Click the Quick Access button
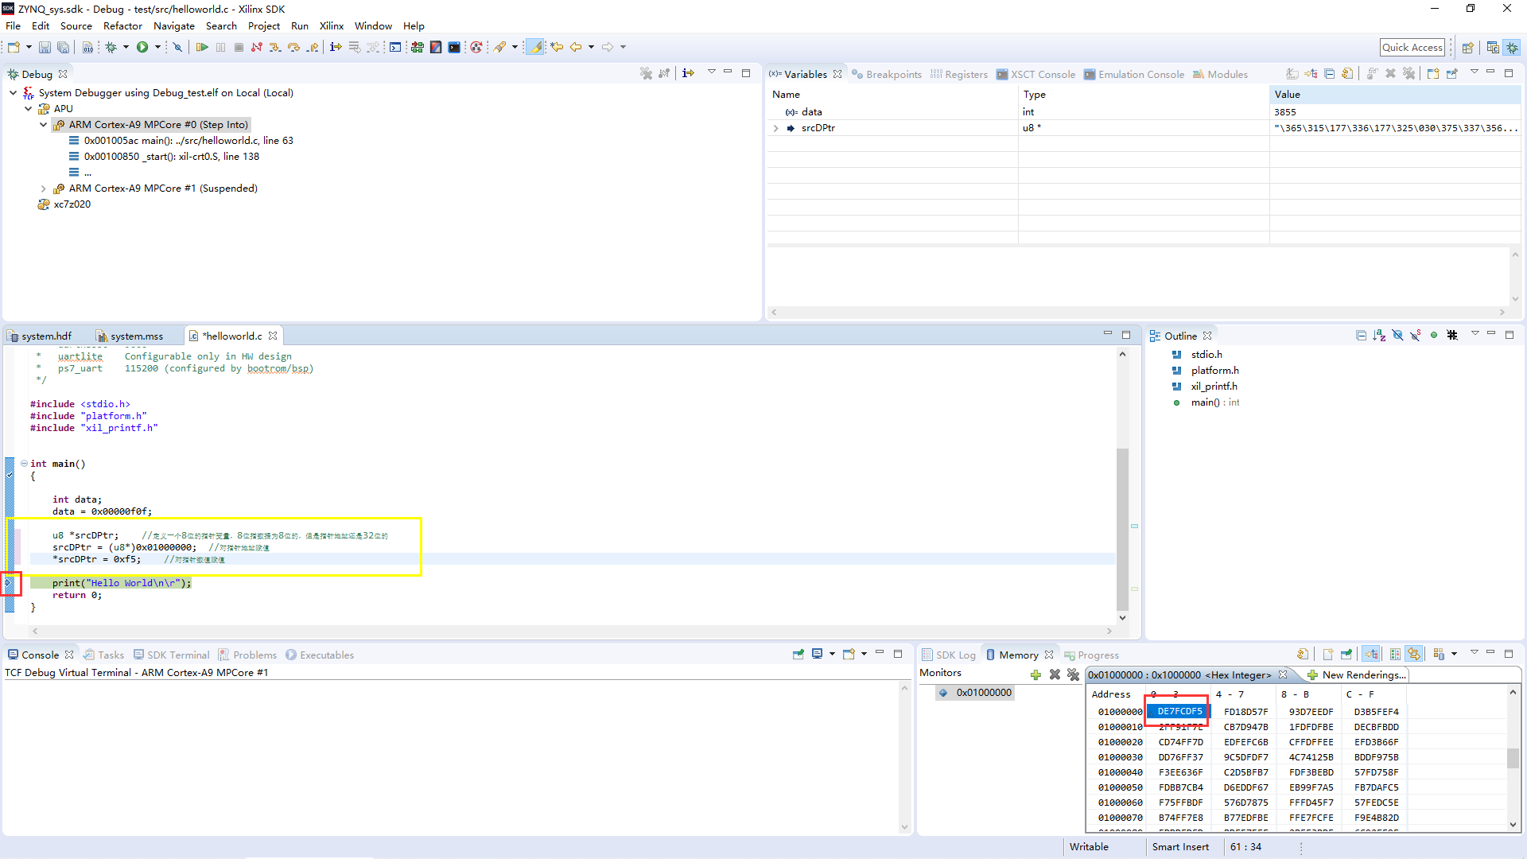This screenshot has width=1527, height=859. [1412, 47]
